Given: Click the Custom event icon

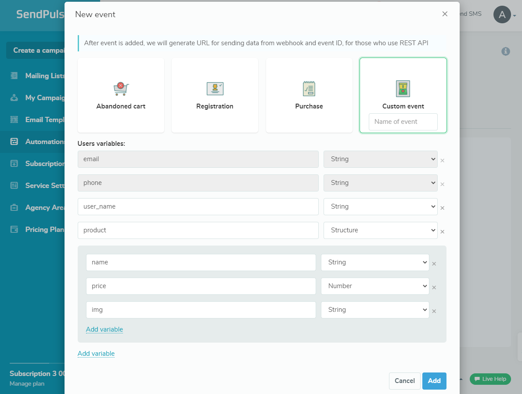Looking at the screenshot, I should click(x=403, y=89).
